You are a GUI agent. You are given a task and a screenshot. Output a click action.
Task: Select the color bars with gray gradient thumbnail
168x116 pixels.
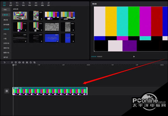point(68,16)
